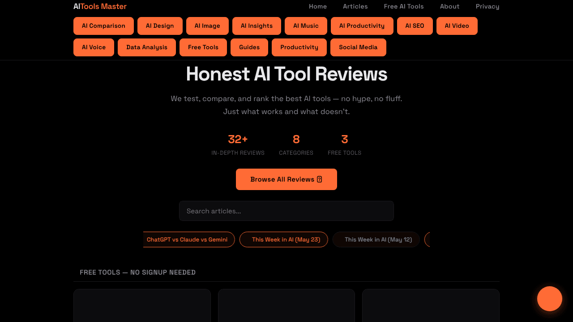Focus the Search articles field

tap(286, 211)
